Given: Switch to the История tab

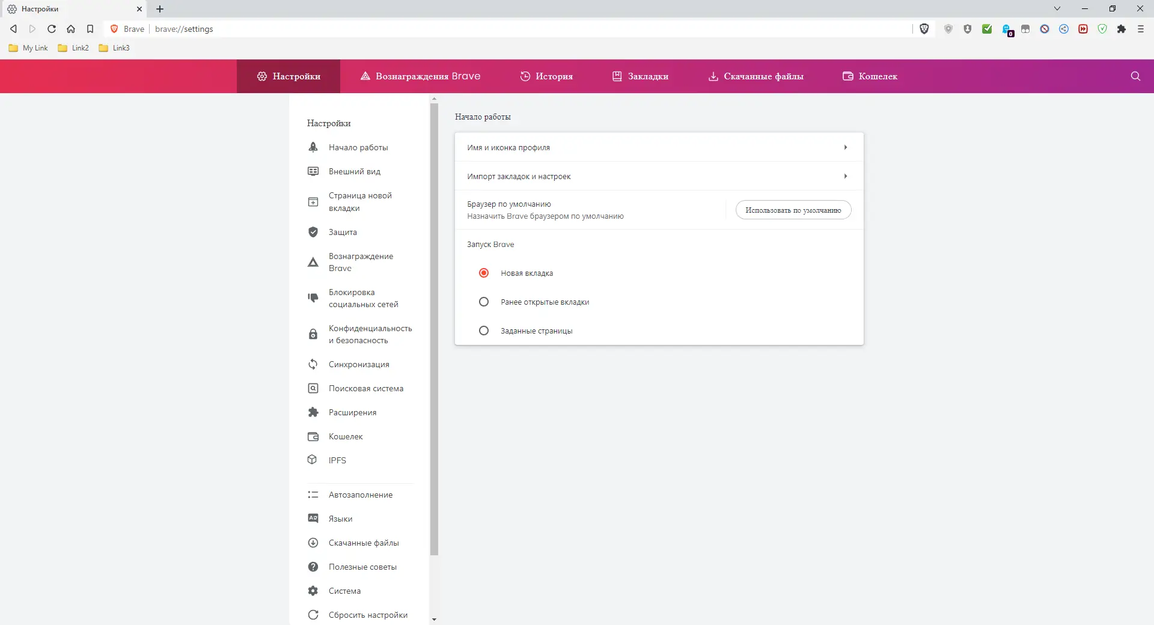Looking at the screenshot, I should click(546, 76).
